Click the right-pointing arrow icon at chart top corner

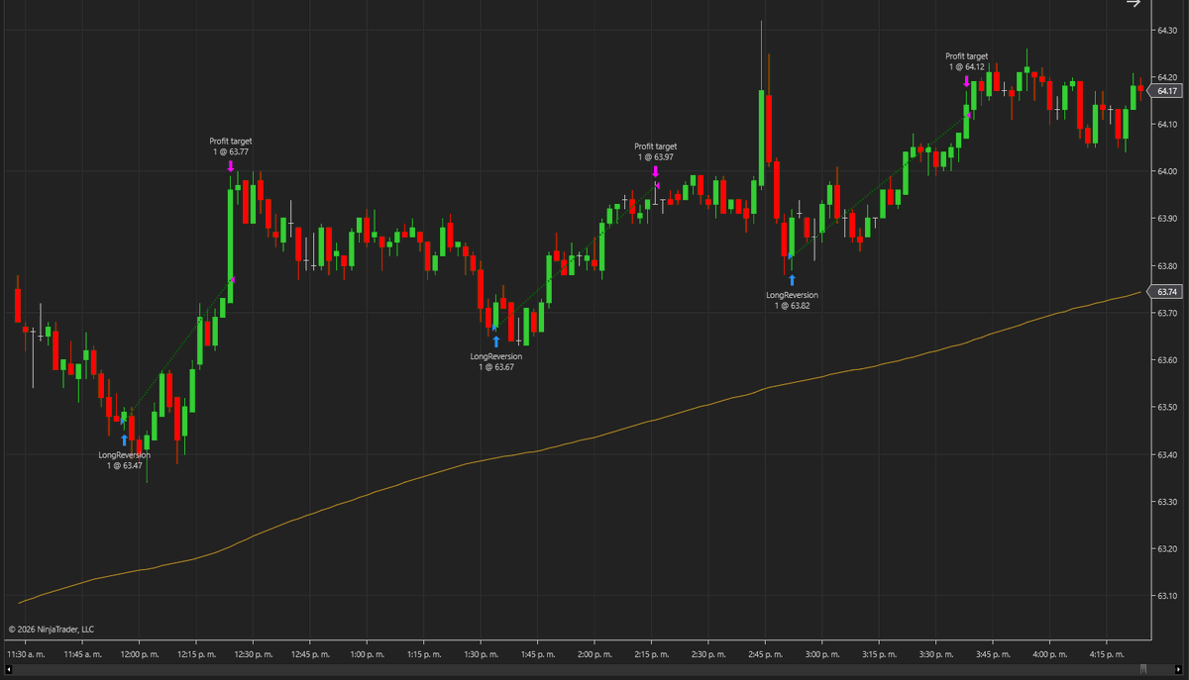[x=1135, y=4]
